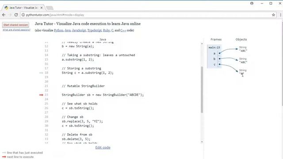Click the 'next line to execute' legend
Viewport: 283px width, 159px height.
pos(20,157)
